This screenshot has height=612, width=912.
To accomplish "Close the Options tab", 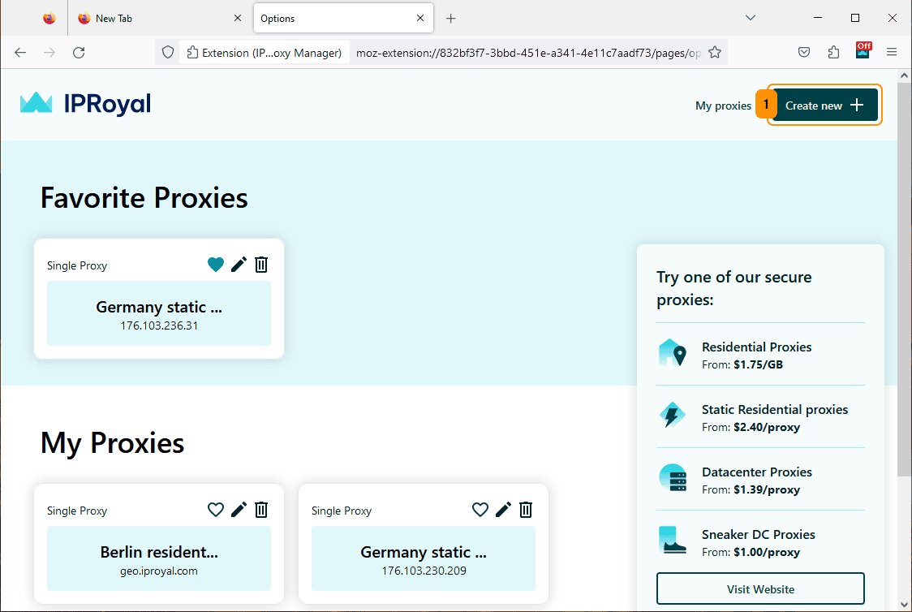I will [x=420, y=18].
